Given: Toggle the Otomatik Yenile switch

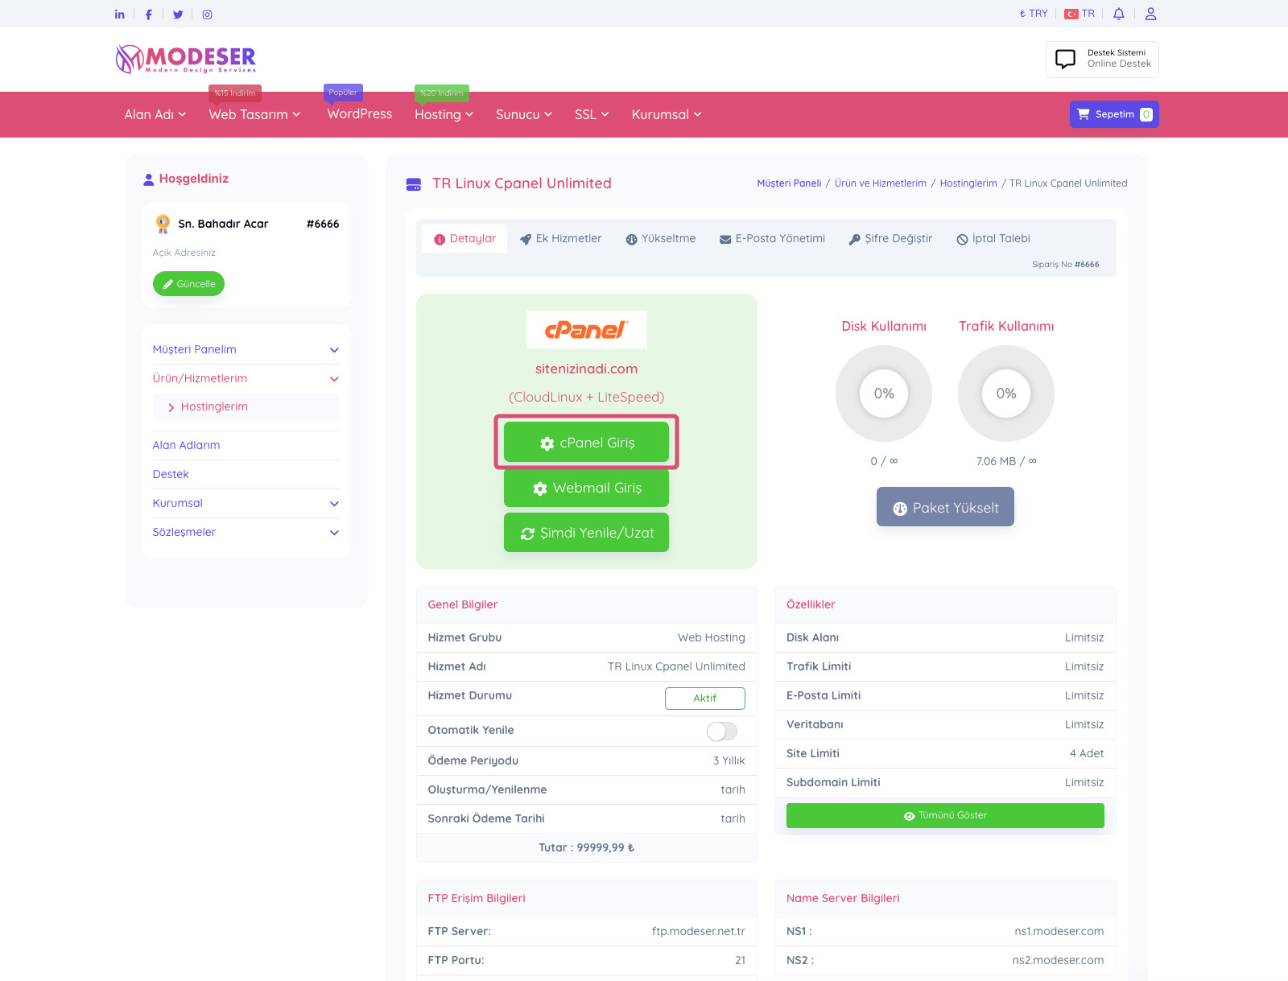Looking at the screenshot, I should click(722, 731).
